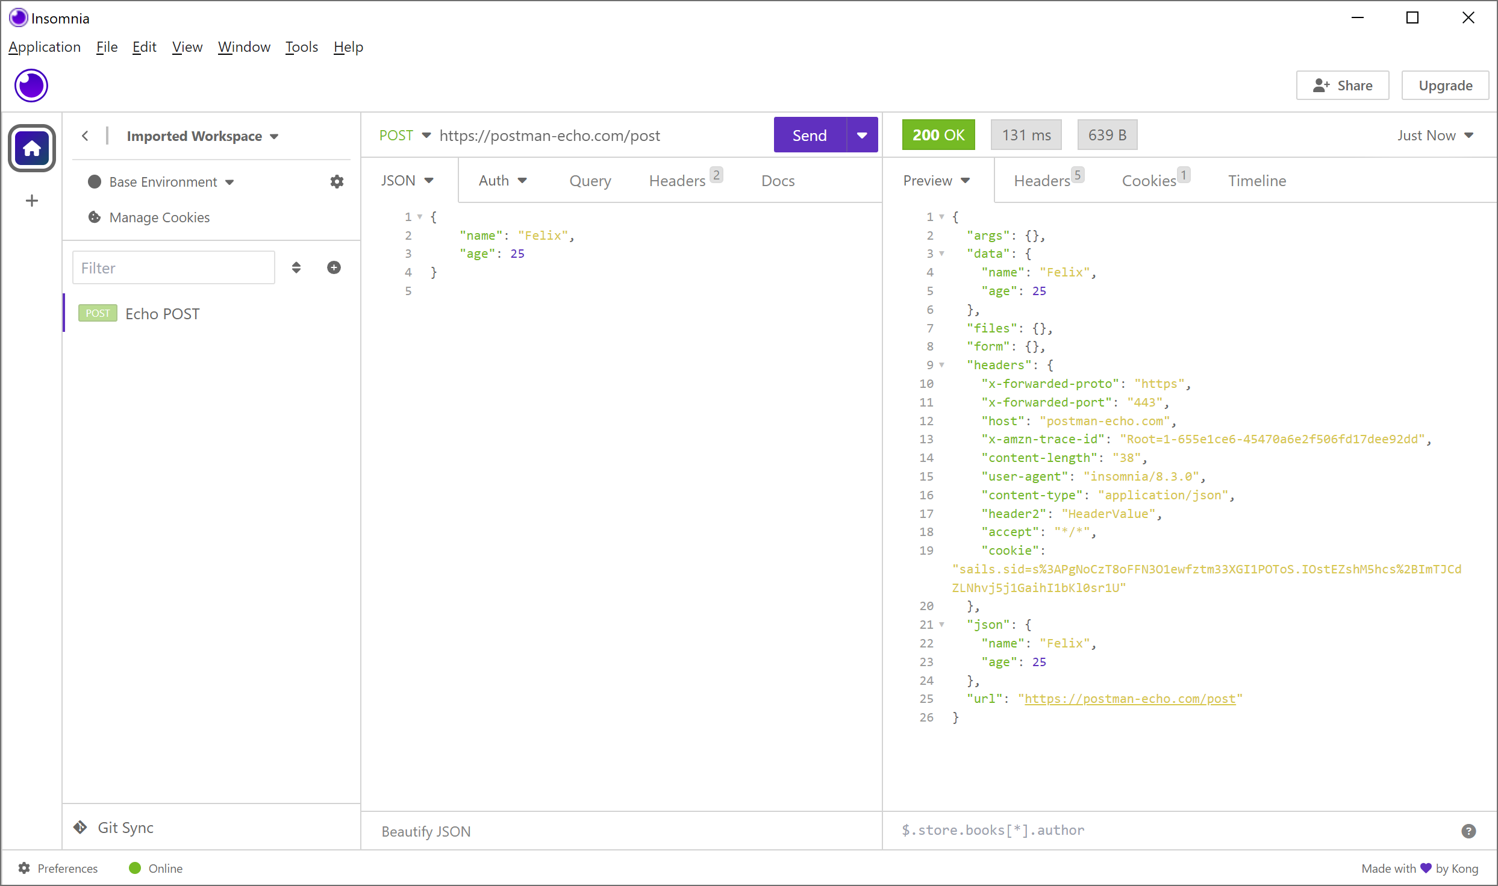Click the JSON body format dropdown
1498x886 pixels.
pos(407,179)
